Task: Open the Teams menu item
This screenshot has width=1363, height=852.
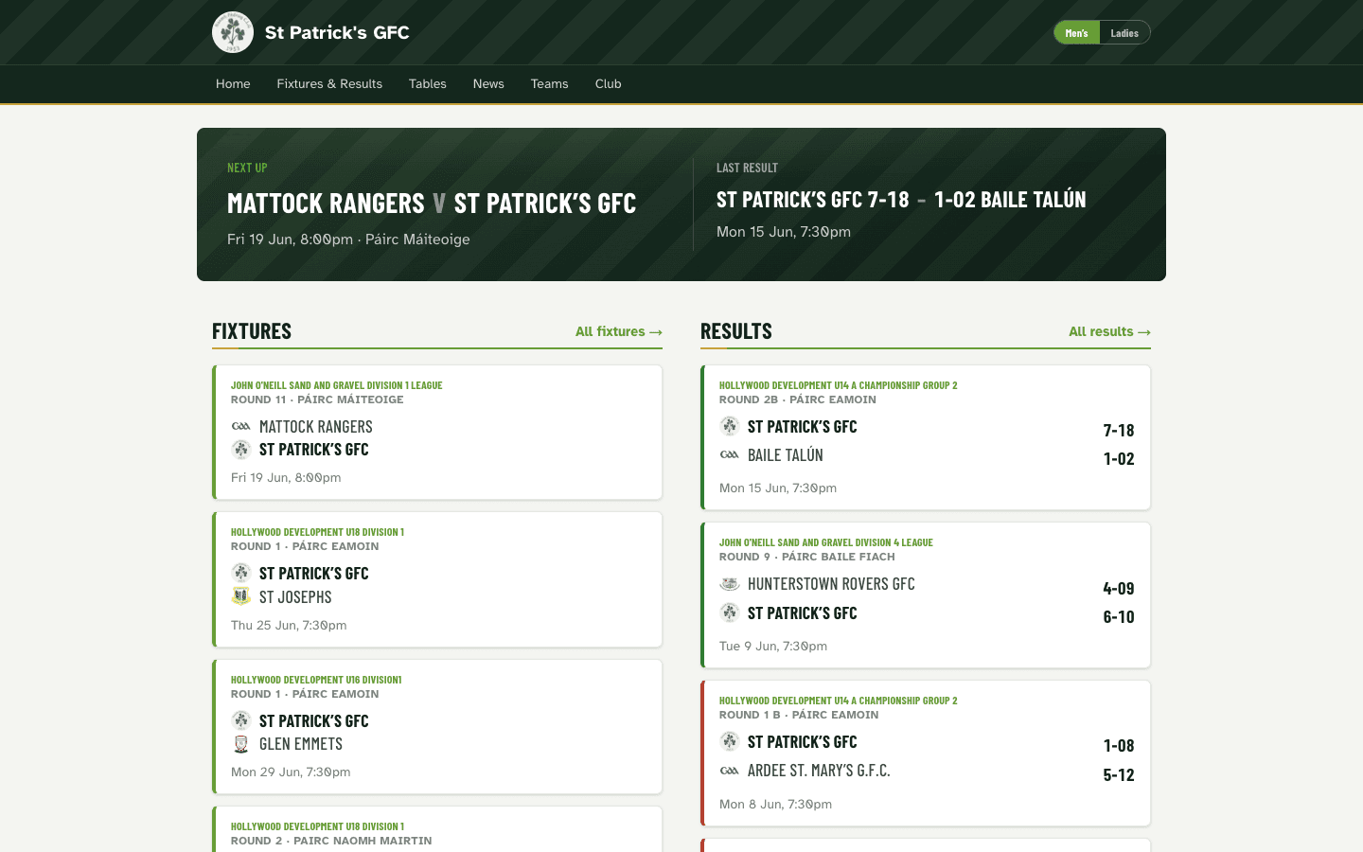Action: coord(550,84)
